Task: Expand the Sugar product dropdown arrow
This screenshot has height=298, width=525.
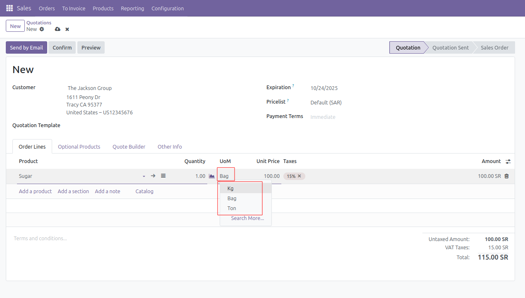Action: (x=144, y=176)
